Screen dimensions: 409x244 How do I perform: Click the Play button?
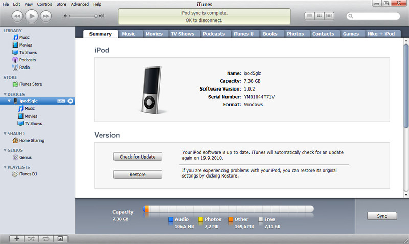coord(32,16)
